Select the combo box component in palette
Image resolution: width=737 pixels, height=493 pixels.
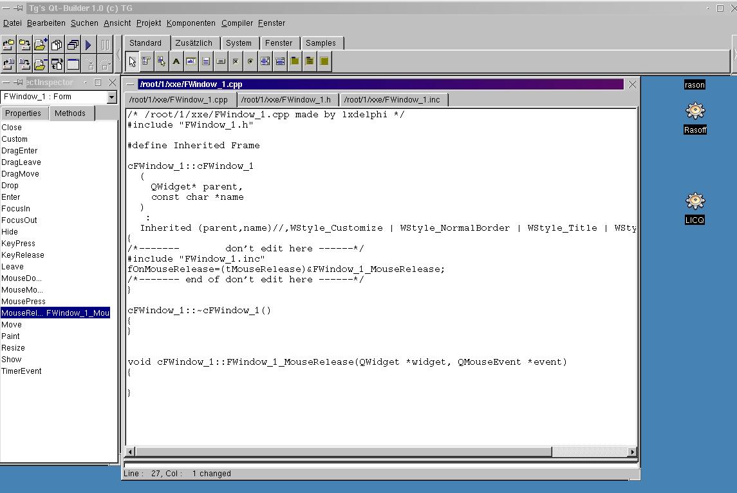tap(280, 61)
